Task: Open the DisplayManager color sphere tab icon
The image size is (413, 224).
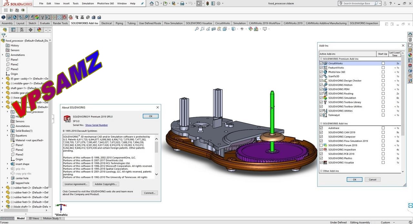Action: click(x=39, y=30)
